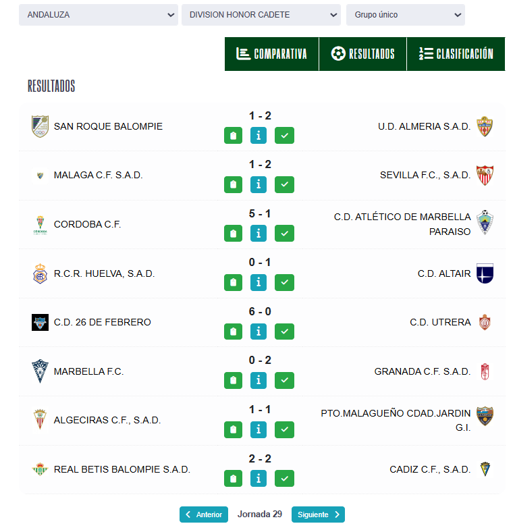Click C.D. Altair team name link
Image resolution: width=513 pixels, height=528 pixels.
(x=444, y=273)
